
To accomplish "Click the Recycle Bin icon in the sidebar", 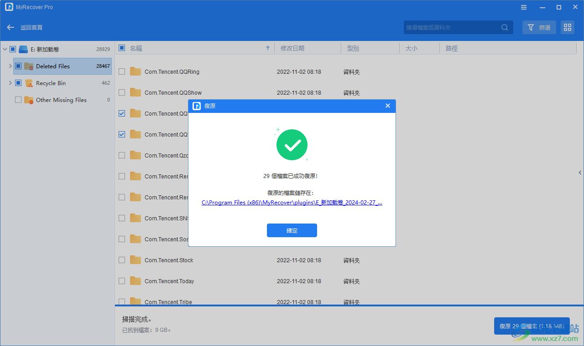I will 28,83.
